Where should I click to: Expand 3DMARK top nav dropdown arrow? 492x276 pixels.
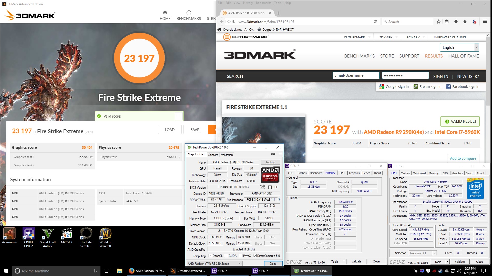(396, 37)
